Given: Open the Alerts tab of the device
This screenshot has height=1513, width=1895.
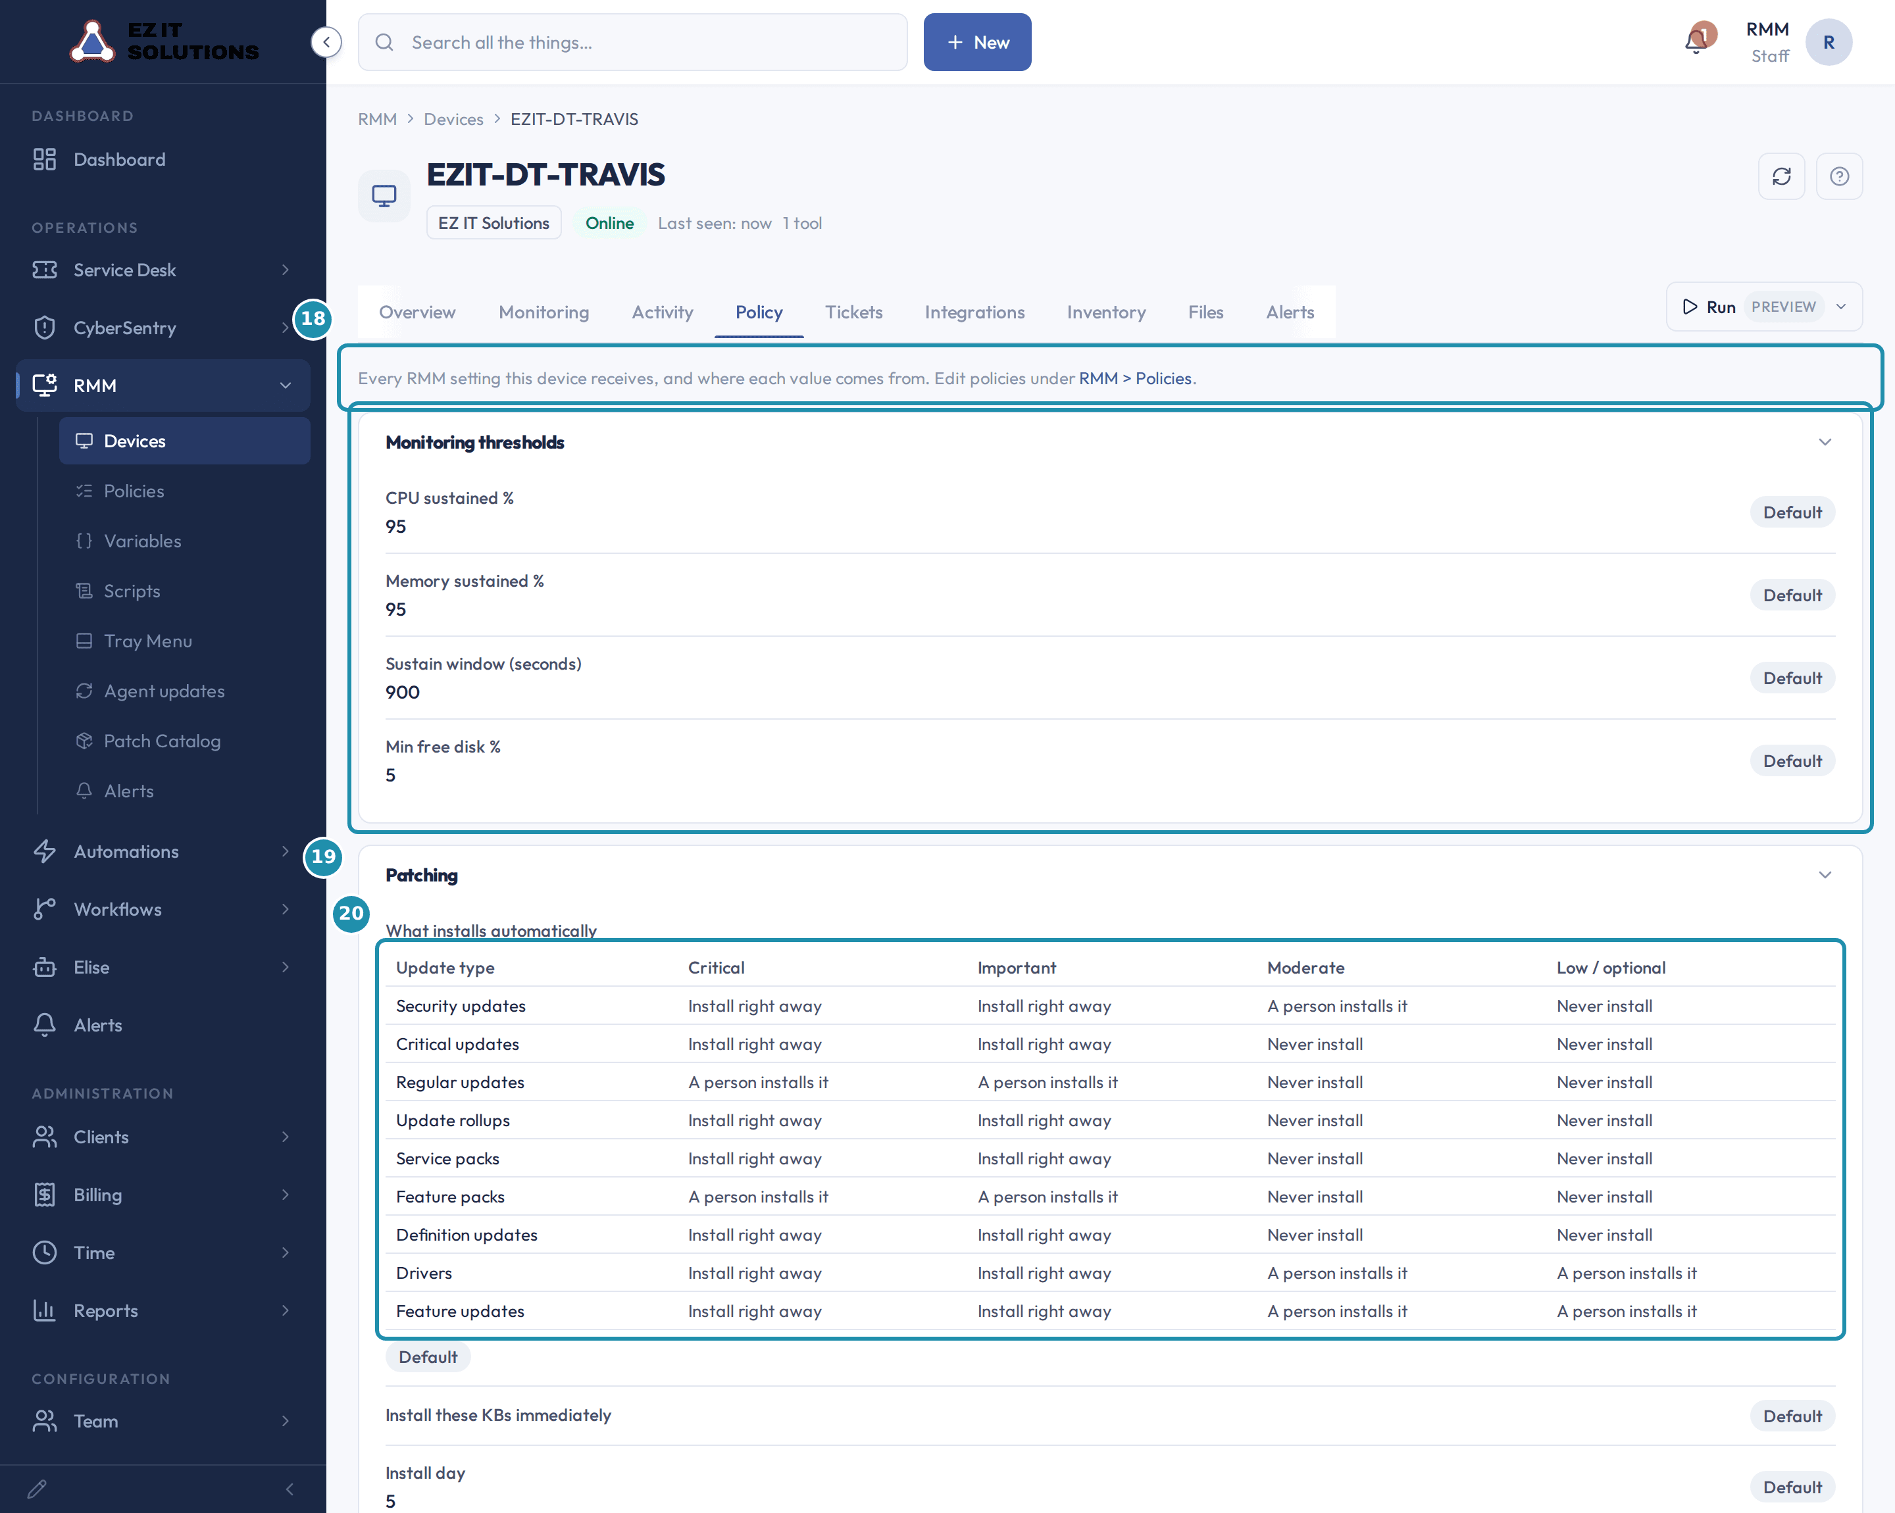Looking at the screenshot, I should click(x=1290, y=312).
